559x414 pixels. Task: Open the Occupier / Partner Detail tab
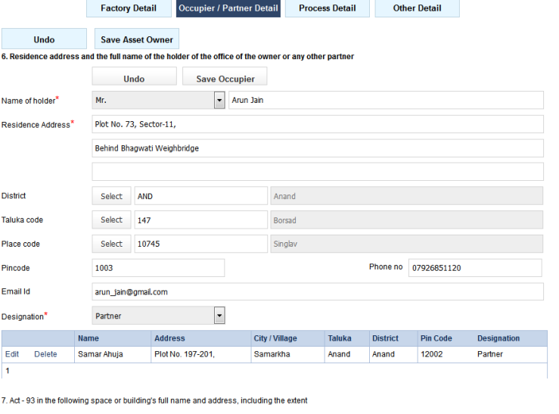[x=228, y=8]
